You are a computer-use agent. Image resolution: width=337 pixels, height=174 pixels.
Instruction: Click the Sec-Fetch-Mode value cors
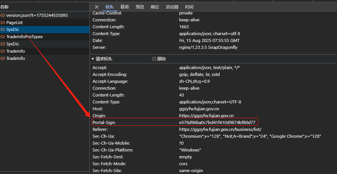coord(183,164)
